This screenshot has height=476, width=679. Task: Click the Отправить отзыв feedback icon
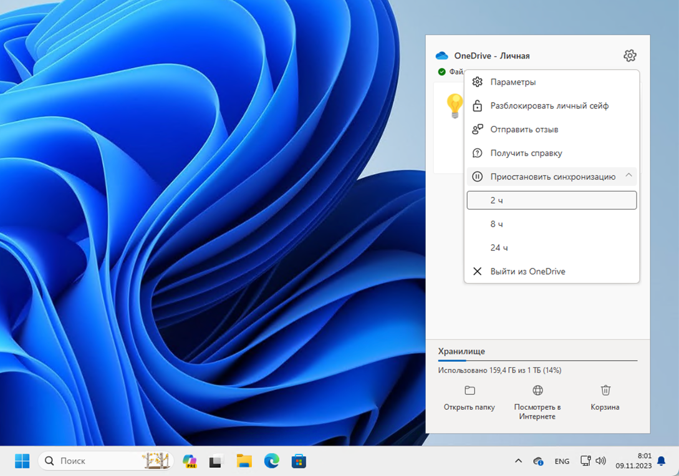(478, 130)
